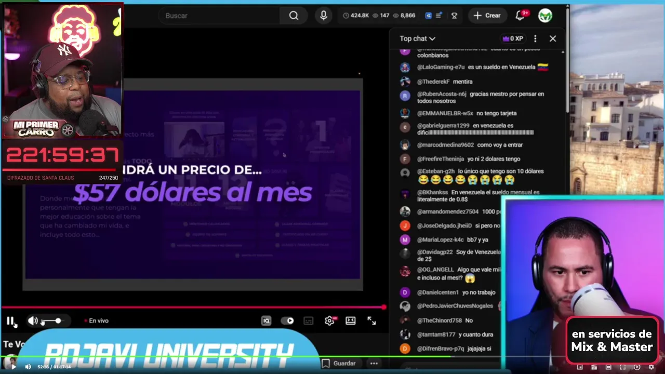Click the green outer progress bar

point(332,357)
